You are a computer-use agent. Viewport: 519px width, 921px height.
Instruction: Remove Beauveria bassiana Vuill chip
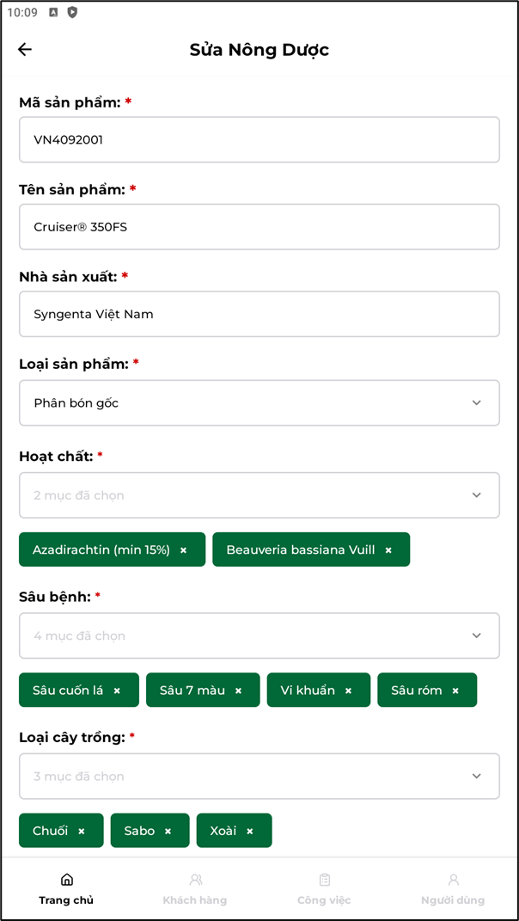(388, 550)
